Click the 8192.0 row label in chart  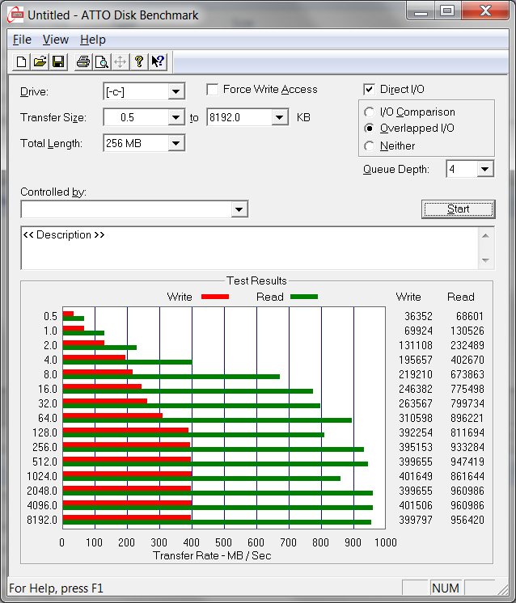click(x=42, y=520)
